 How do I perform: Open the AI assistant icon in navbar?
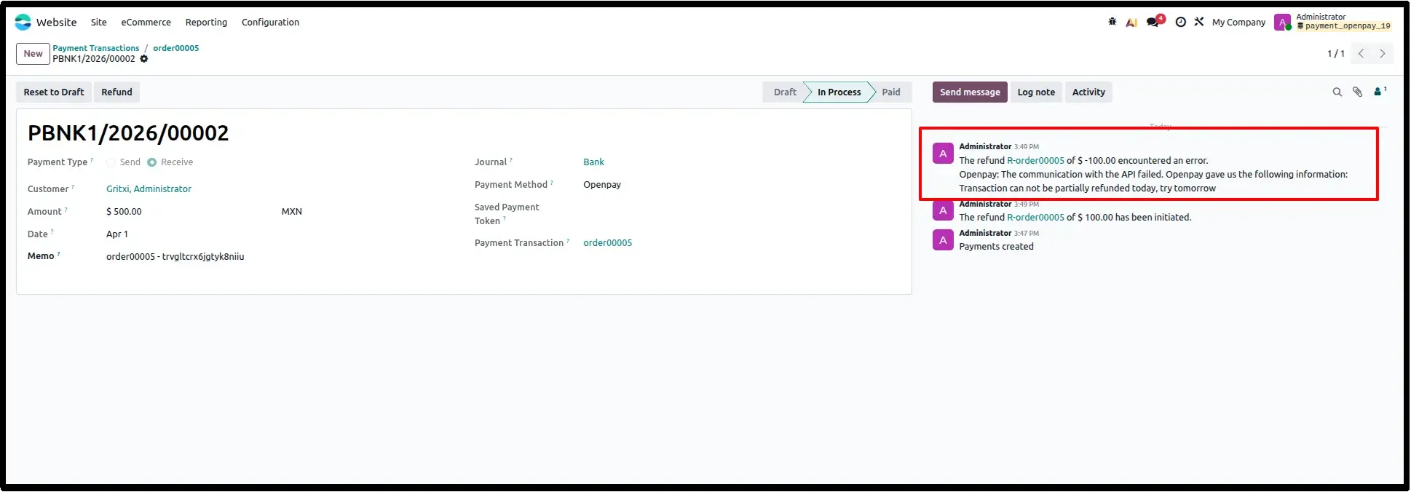click(x=1131, y=23)
